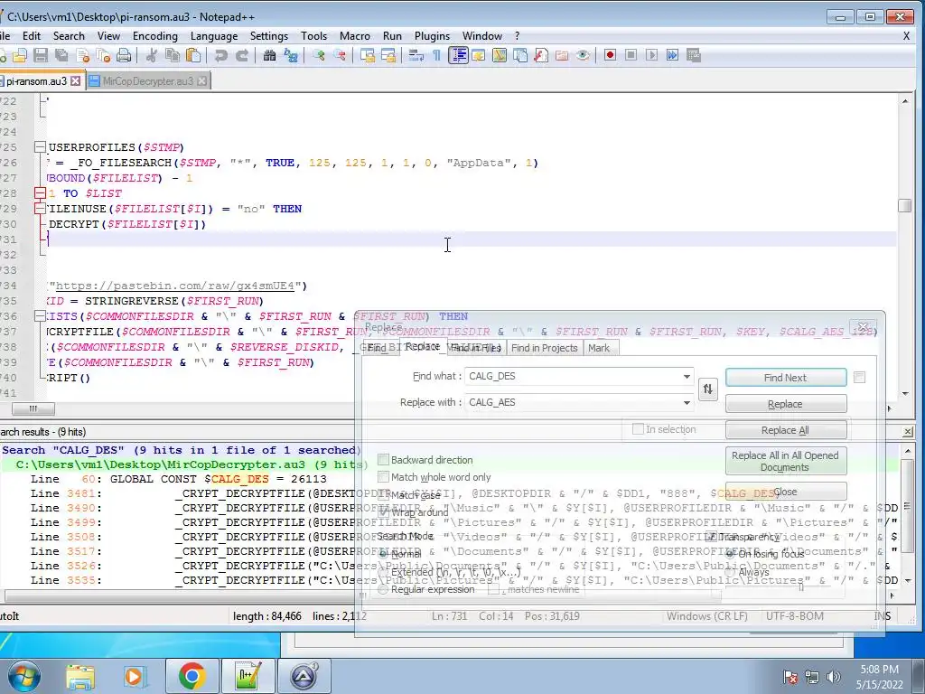The height and width of the screenshot is (694, 925).
Task: Click the Find Next button
Action: pos(785,378)
